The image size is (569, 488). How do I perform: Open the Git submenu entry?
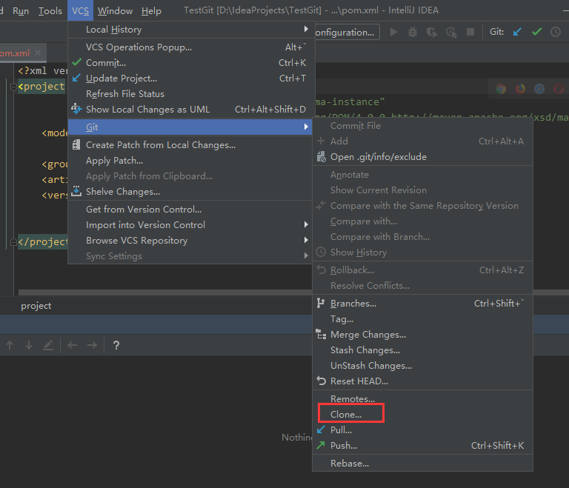[190, 127]
